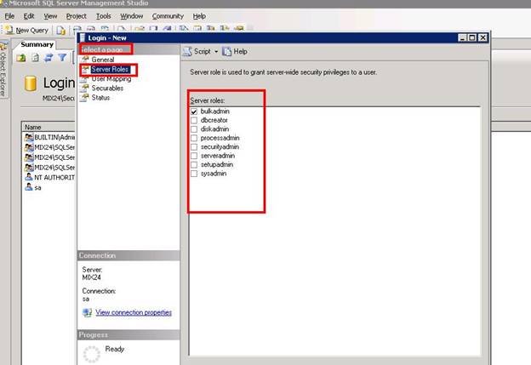Click the Ready progress status text
Image resolution: width=531 pixels, height=365 pixels.
pos(115,349)
